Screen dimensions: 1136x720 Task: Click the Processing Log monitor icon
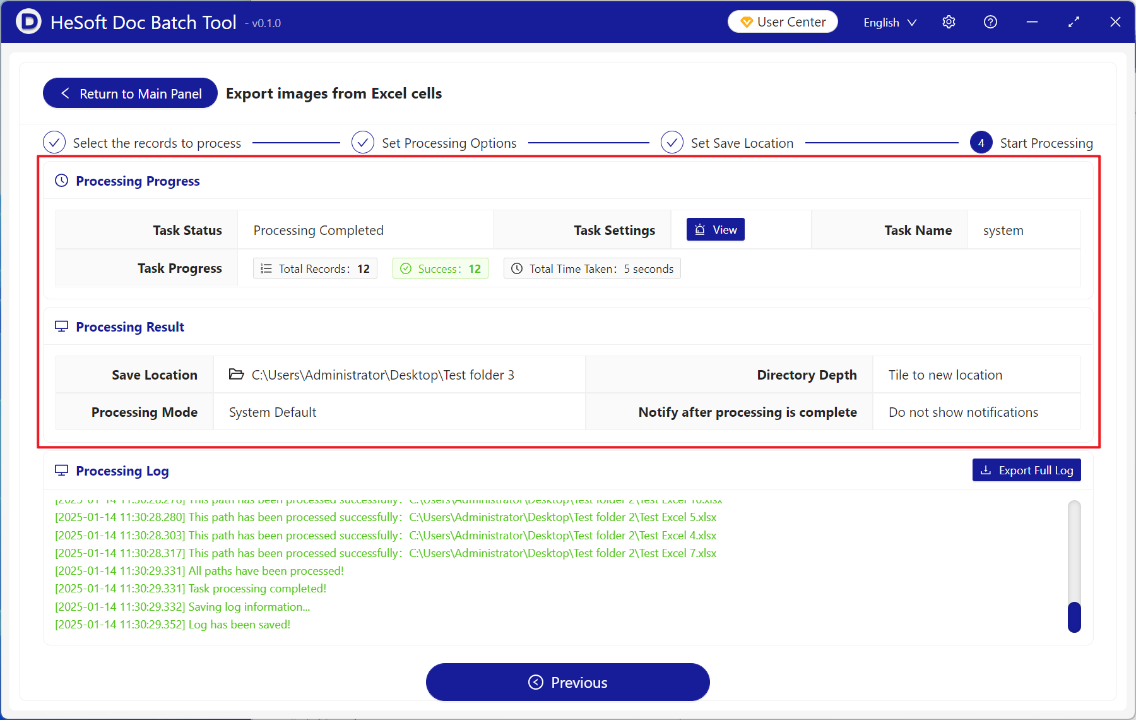[x=61, y=471]
